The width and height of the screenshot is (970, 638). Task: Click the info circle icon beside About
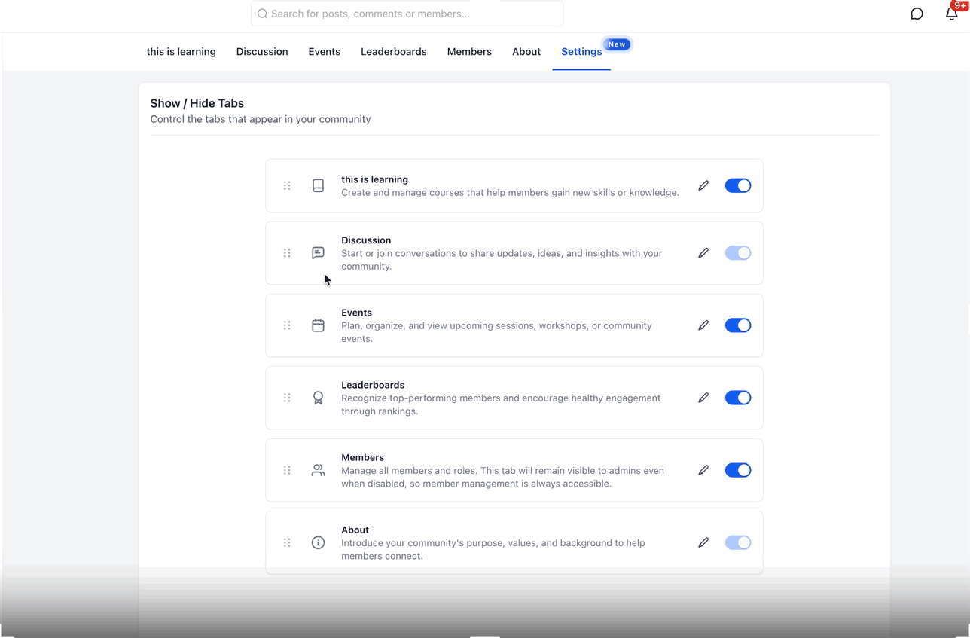318,542
